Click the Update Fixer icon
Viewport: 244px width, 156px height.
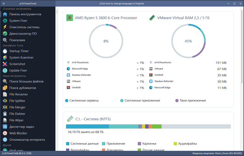[5, 70]
